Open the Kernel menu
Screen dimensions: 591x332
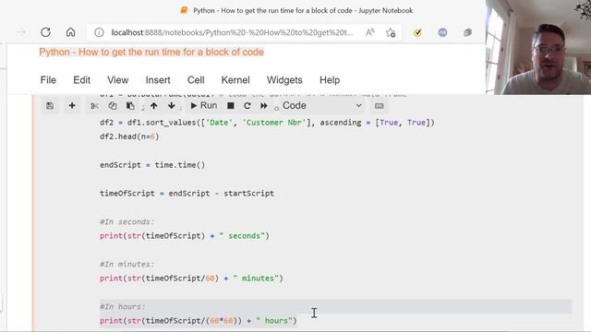coord(235,80)
